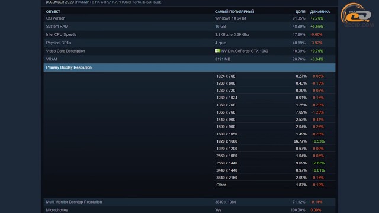The width and height of the screenshot is (379, 213).
Task: Click the САМЫЙ ПОПУЛЯРНЫЙ column header
Action: (x=235, y=12)
